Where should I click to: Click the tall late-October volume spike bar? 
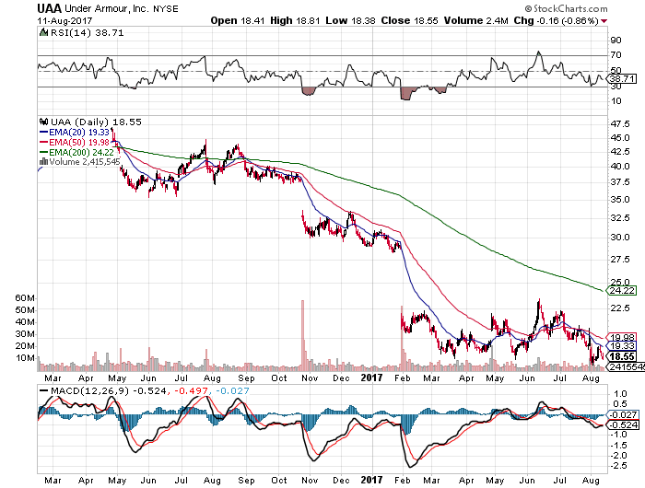[303, 335]
